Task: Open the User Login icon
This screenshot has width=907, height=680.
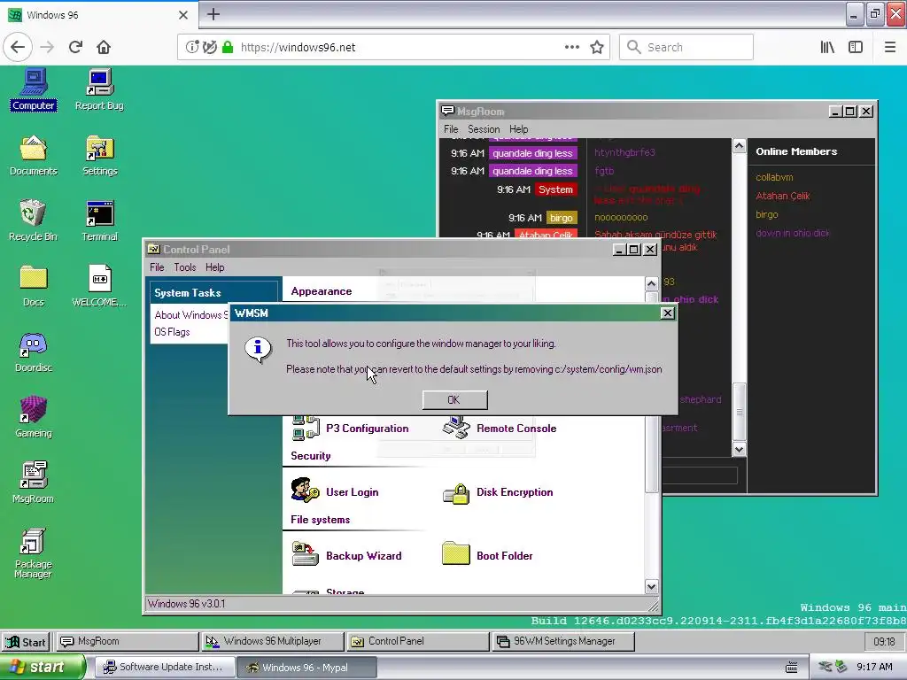Action: 335,491
